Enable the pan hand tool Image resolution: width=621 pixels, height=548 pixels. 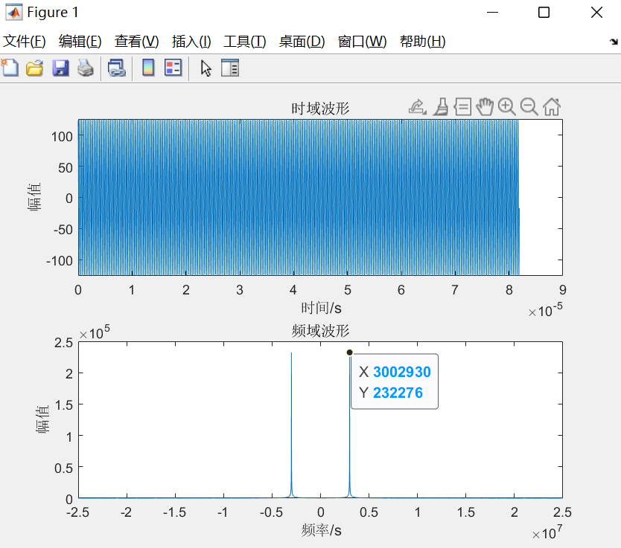tap(485, 107)
